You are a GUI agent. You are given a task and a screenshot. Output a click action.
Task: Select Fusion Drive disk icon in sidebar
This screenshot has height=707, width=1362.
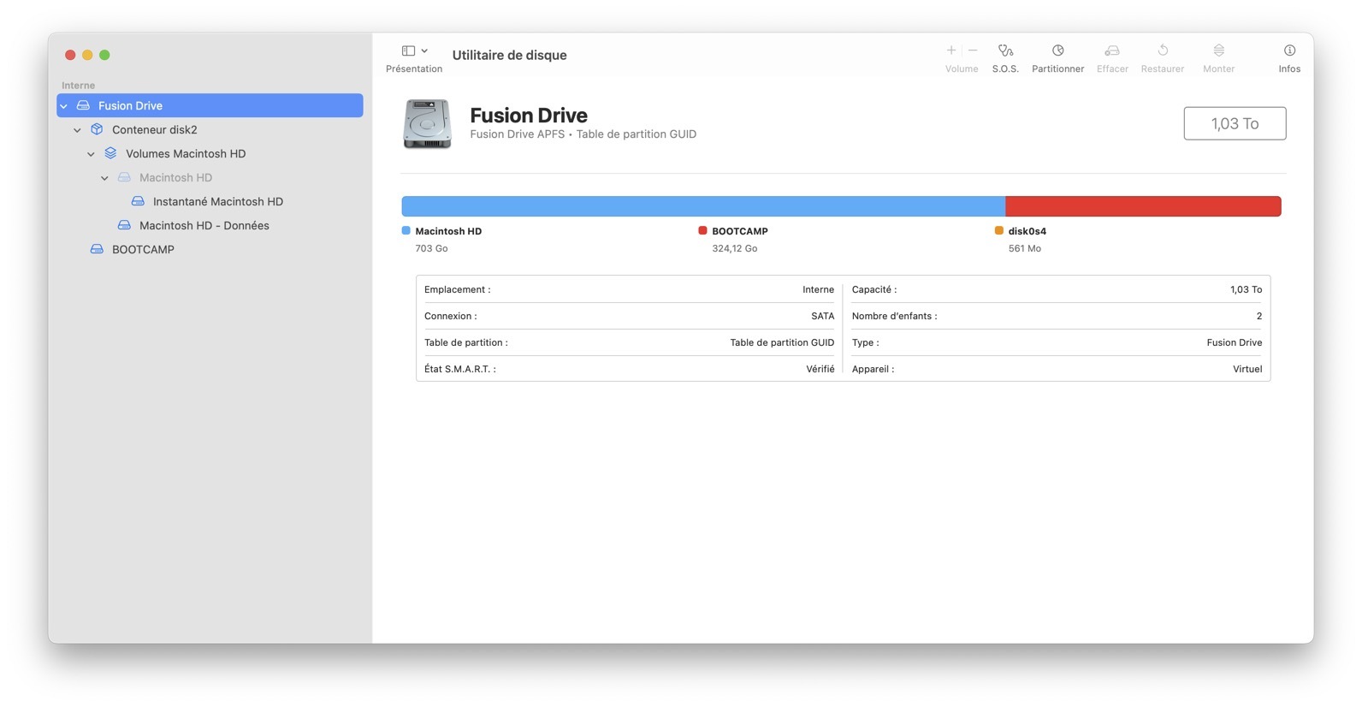pyautogui.click(x=83, y=105)
